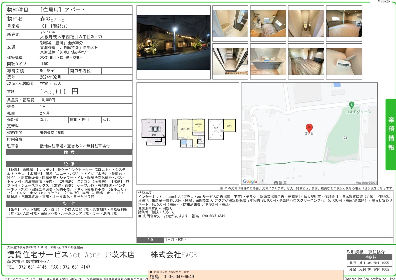Click the Map data ©2024 attribution
This screenshot has height=280, width=396.
coord(366,183)
